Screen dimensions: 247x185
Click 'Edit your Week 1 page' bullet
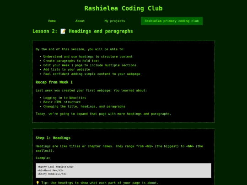[x=90, y=65]
